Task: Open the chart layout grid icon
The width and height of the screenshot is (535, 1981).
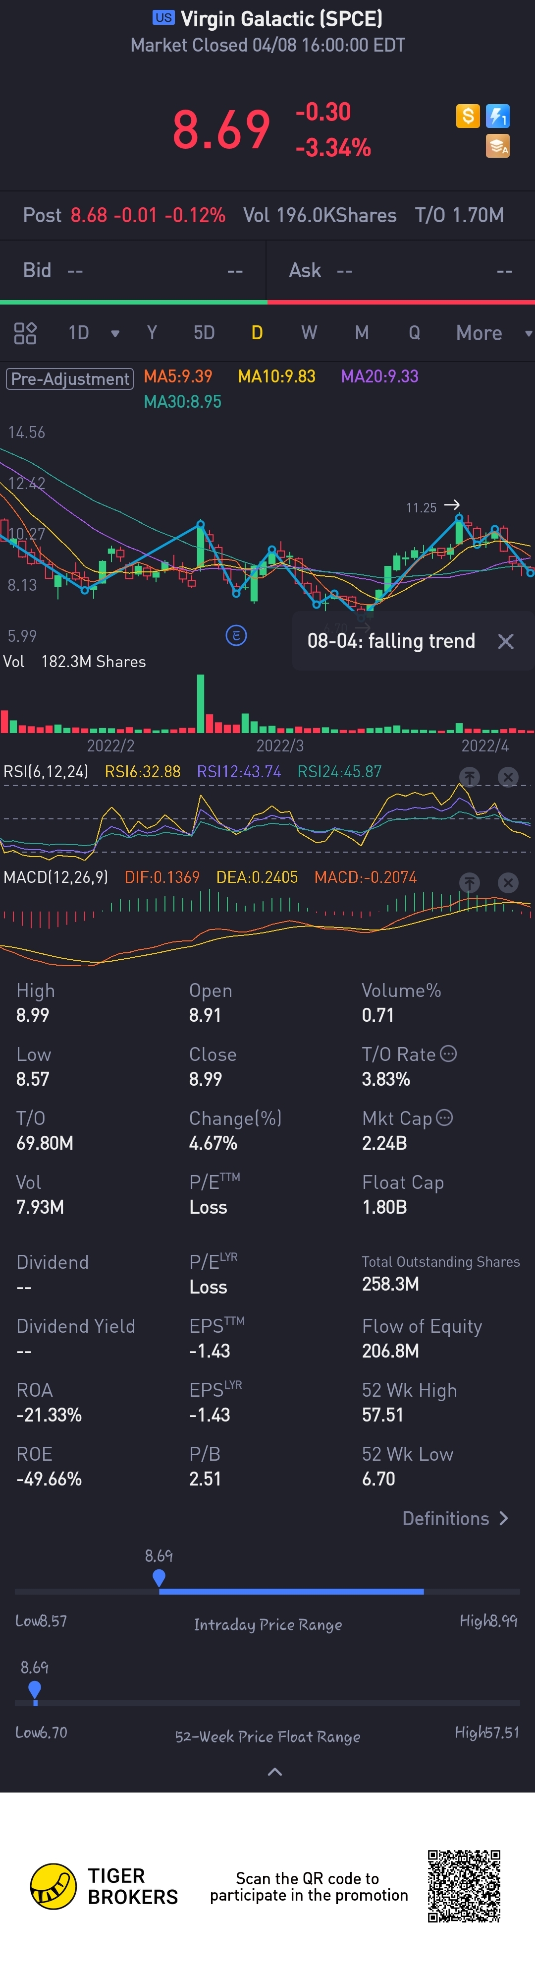Action: point(25,333)
